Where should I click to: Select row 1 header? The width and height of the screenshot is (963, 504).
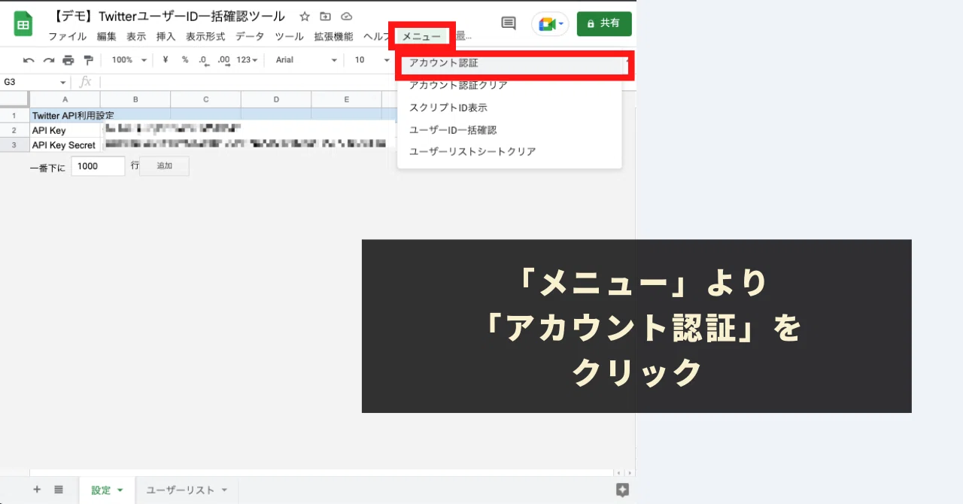pos(14,116)
